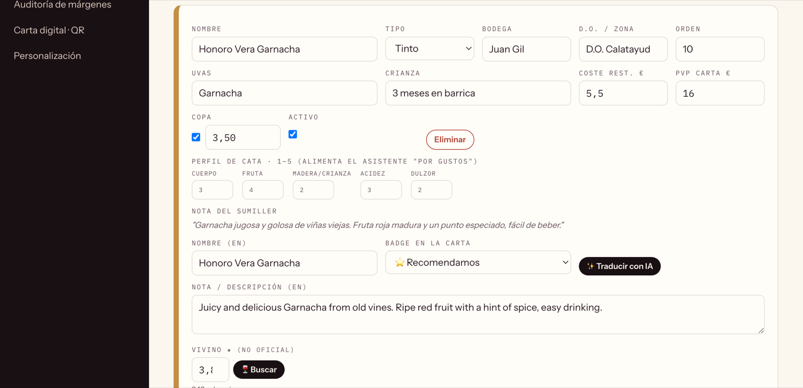
Task: Click the Vivino ★ (no oficial) label
Action: (x=243, y=350)
